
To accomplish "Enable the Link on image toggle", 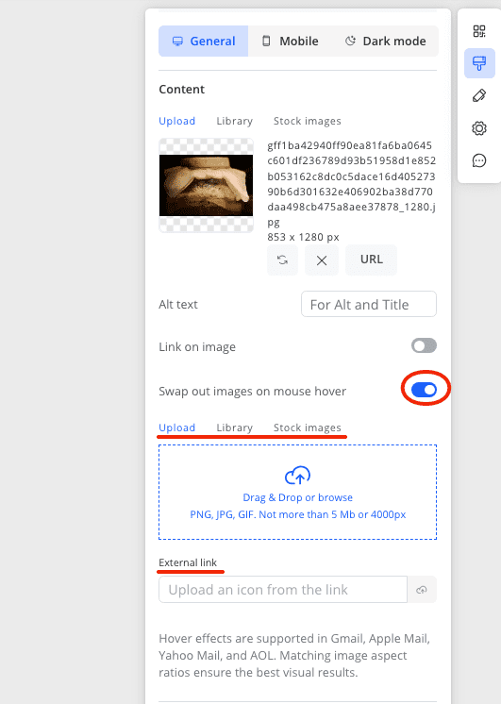I will tap(424, 345).
